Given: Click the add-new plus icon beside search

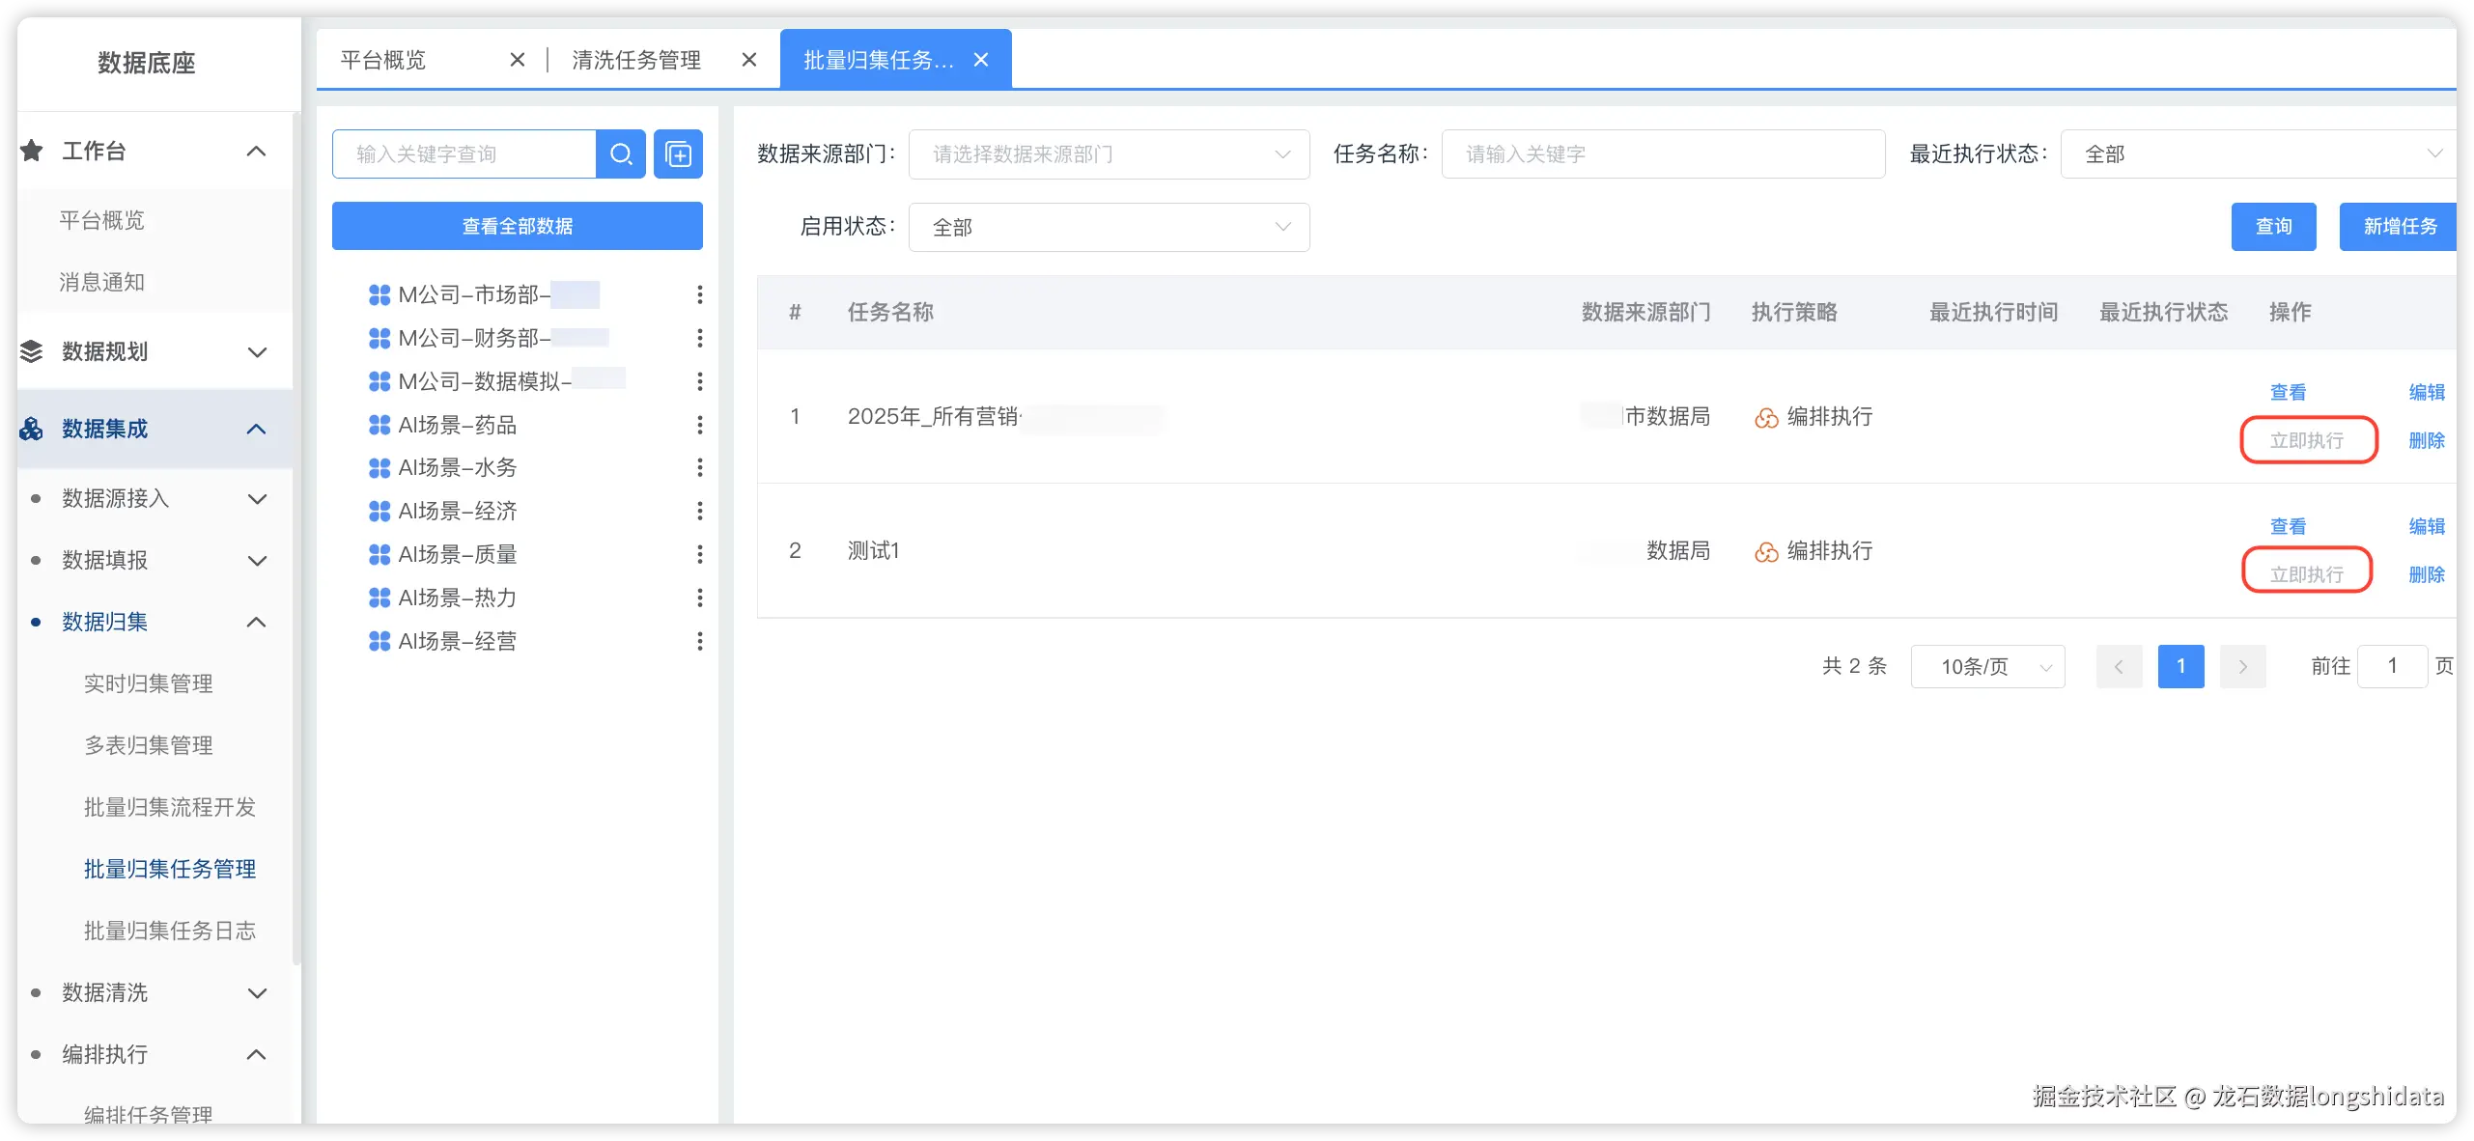Looking at the screenshot, I should [678, 154].
